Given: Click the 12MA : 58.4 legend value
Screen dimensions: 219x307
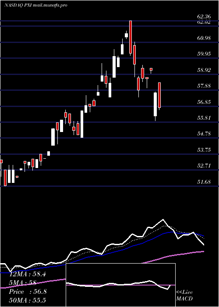Looking at the screenshot, I should 28,274.
